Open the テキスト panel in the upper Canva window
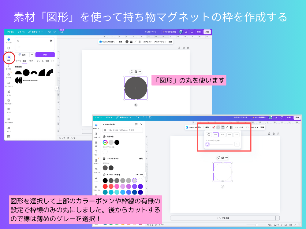306x229 pixels. [x=9, y=67]
